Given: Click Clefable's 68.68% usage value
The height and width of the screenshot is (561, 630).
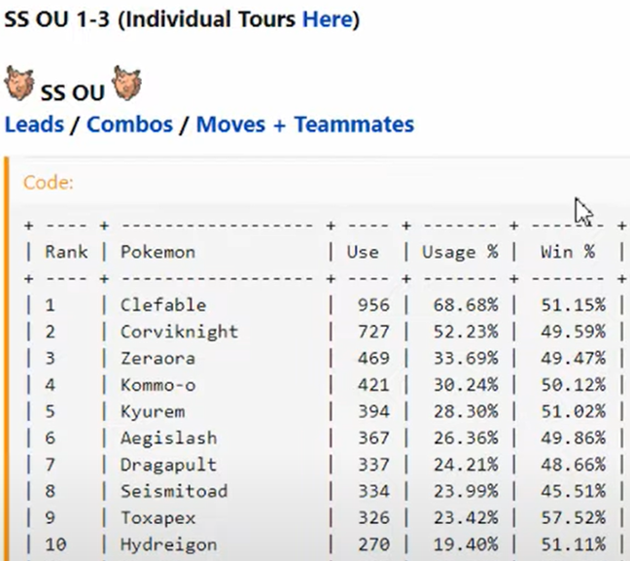Looking at the screenshot, I should (x=466, y=305).
